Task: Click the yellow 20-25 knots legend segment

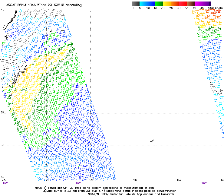Action: 167,4
